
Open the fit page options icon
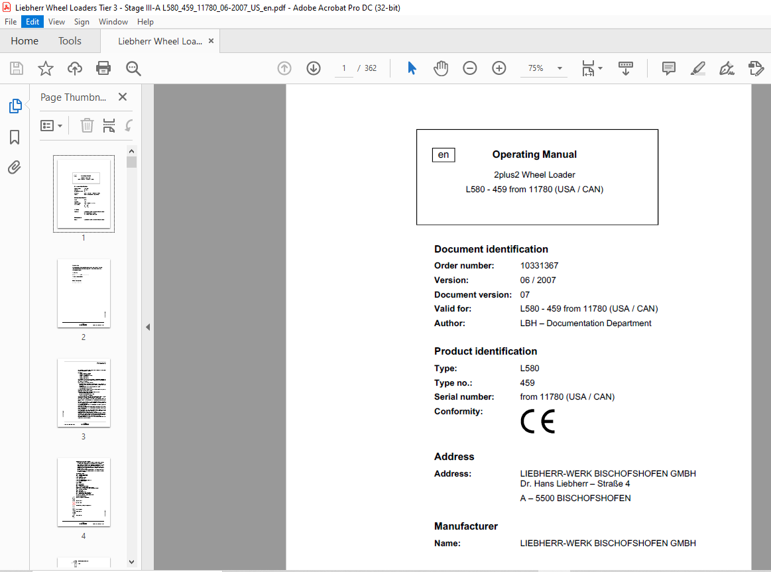(x=591, y=68)
